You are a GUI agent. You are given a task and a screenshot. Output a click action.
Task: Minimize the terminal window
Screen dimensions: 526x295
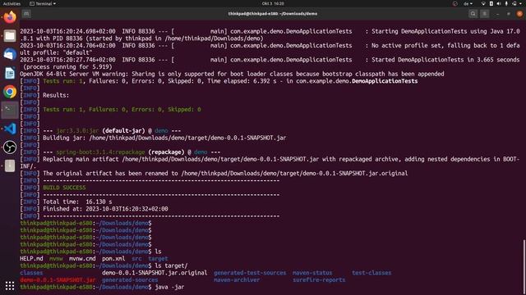(x=497, y=14)
